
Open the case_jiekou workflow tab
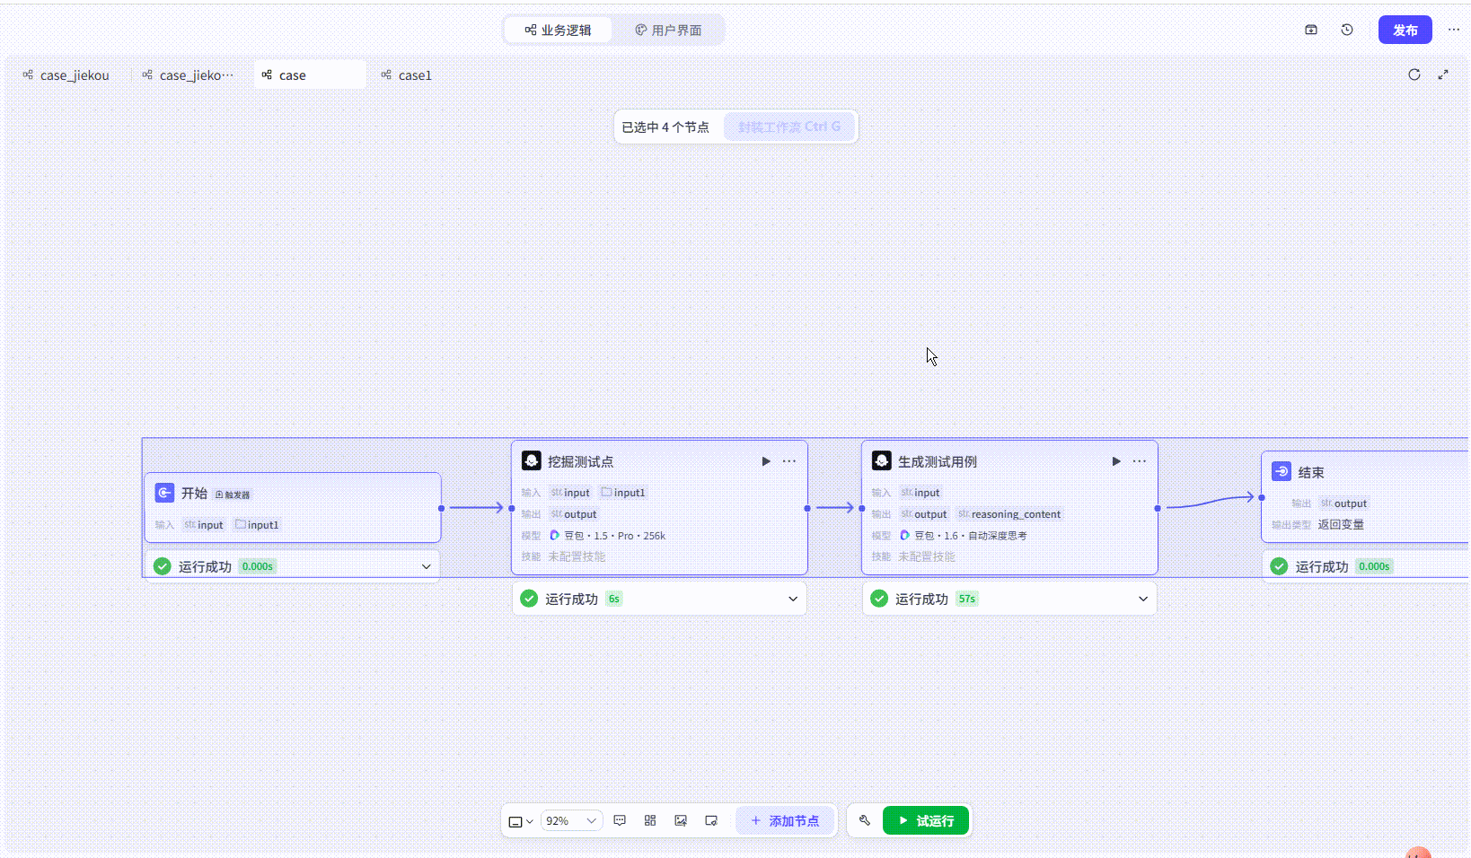(x=66, y=75)
